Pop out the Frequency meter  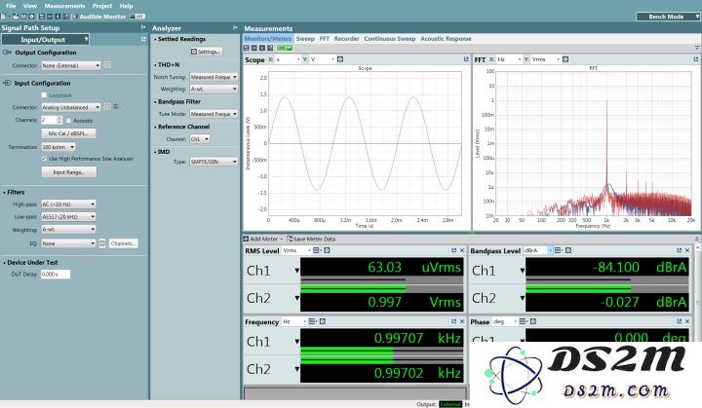pyautogui.click(x=453, y=321)
